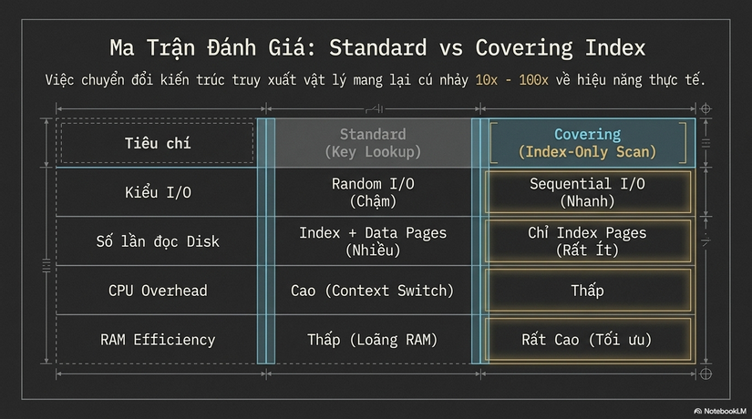Viewport: 752px width, 419px height.
Task: Click the bottom-right crosshair circle marker
Action: point(706,373)
